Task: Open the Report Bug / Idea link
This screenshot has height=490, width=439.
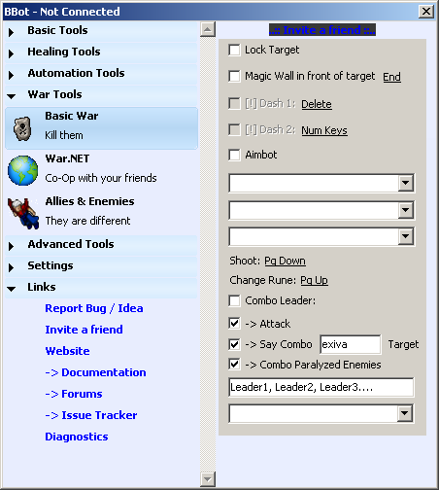Action: 94,308
